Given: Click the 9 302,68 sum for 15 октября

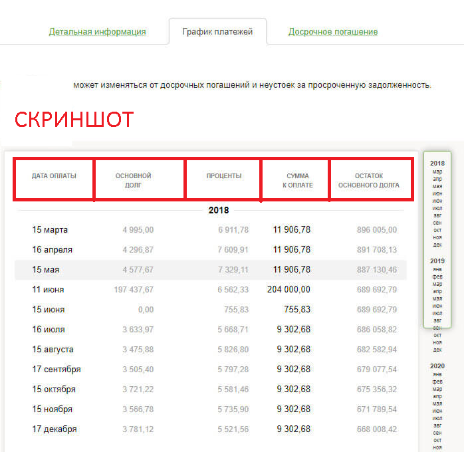Looking at the screenshot, I should pos(294,390).
